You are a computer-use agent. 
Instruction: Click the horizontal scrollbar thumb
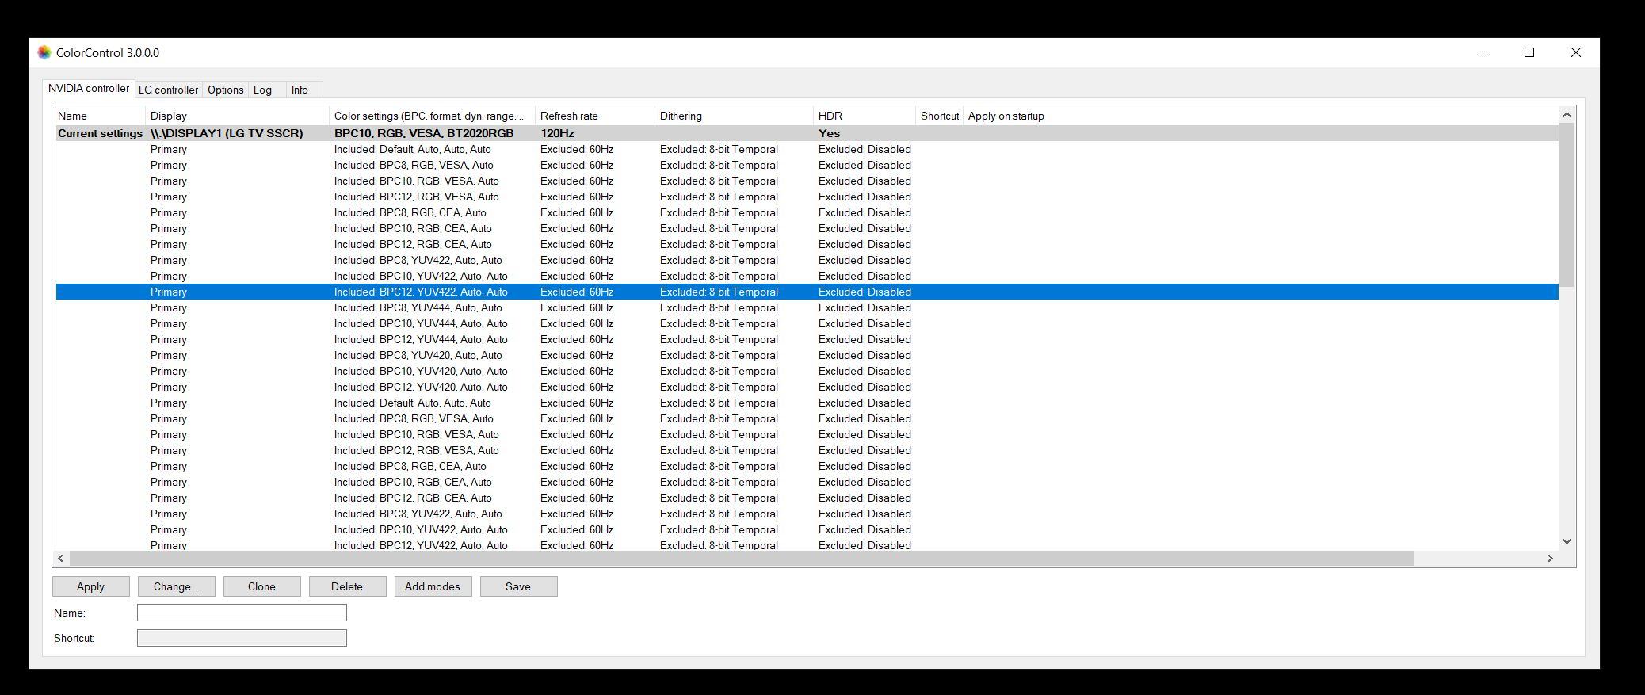742,558
